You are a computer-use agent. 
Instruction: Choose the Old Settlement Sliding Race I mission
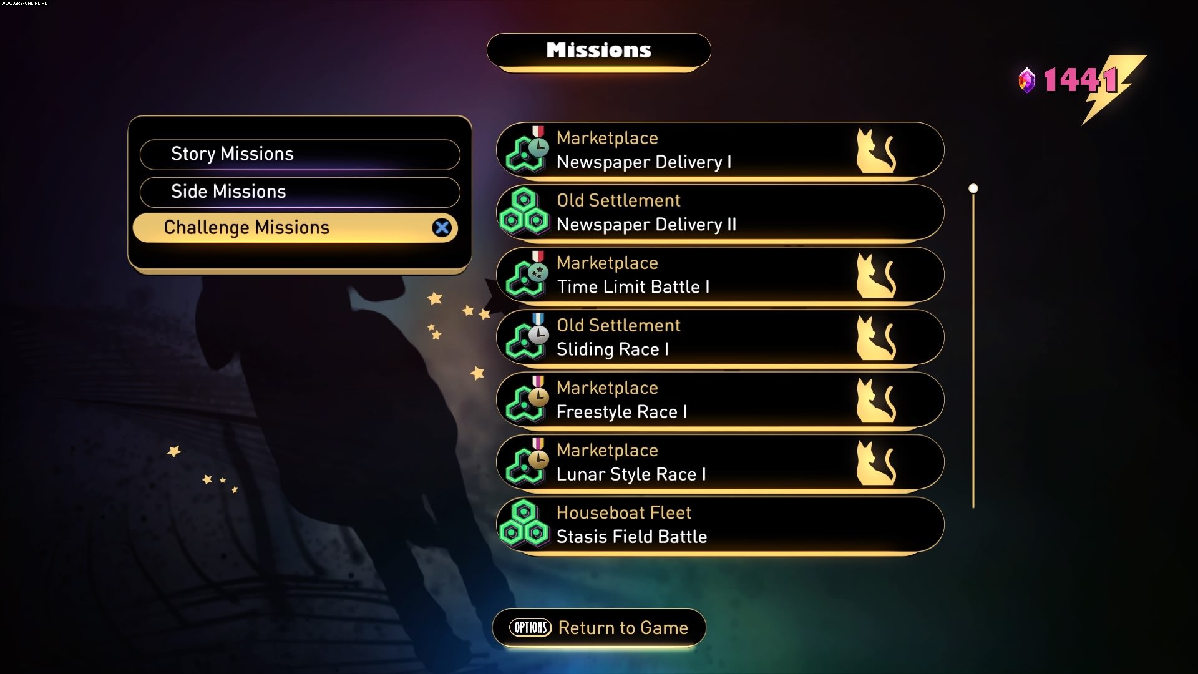pyautogui.click(x=720, y=337)
